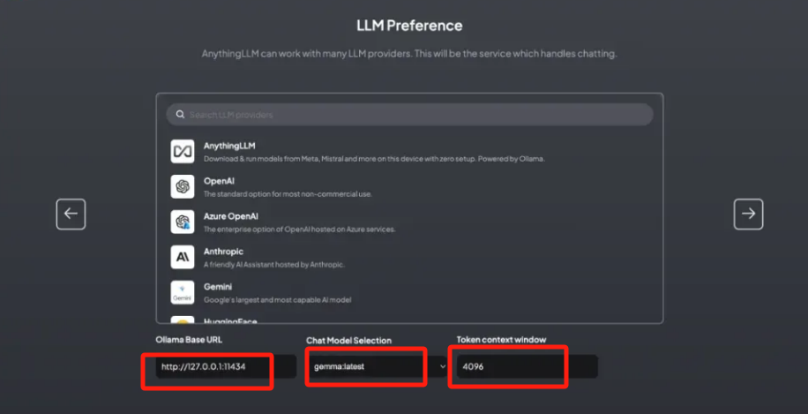Edit the Ollama Base URL field
This screenshot has width=808, height=414.
(226, 366)
